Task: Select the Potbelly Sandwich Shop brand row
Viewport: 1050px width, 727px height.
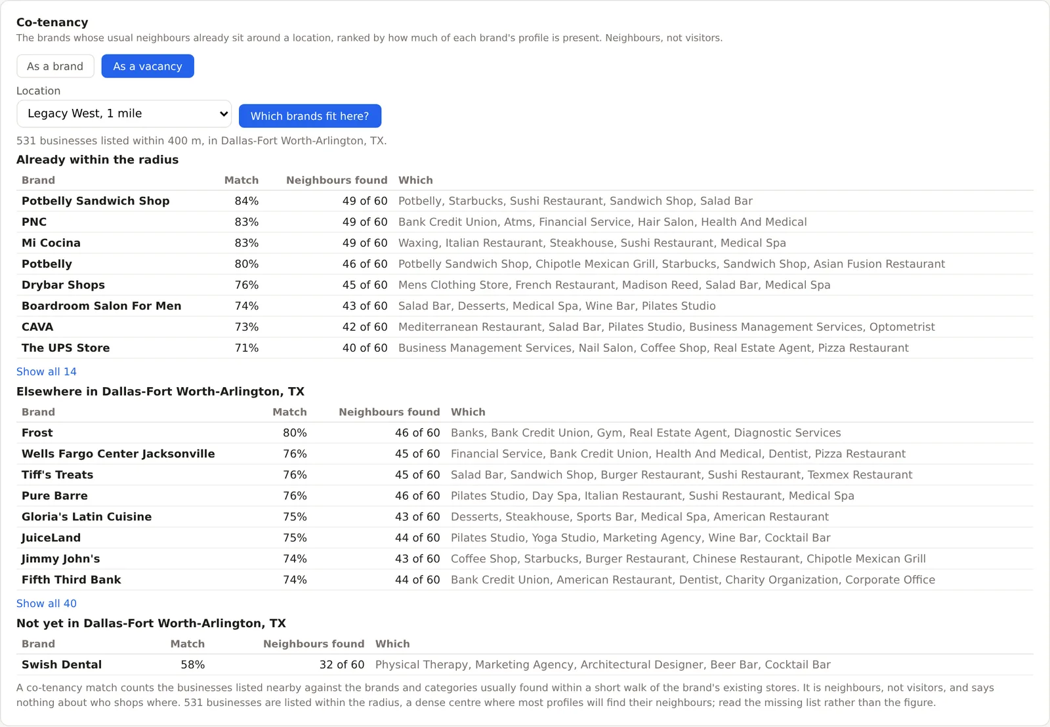Action: coord(525,201)
